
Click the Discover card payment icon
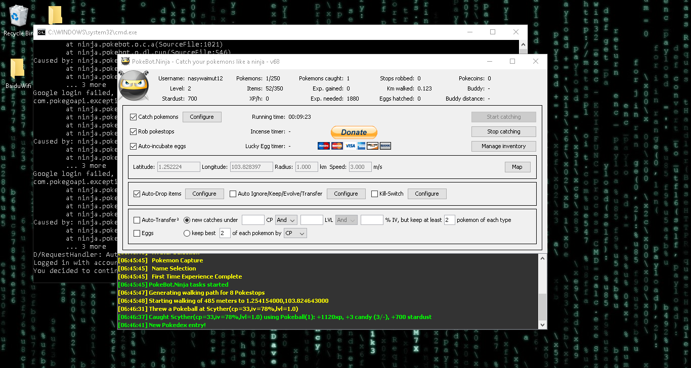coord(373,146)
